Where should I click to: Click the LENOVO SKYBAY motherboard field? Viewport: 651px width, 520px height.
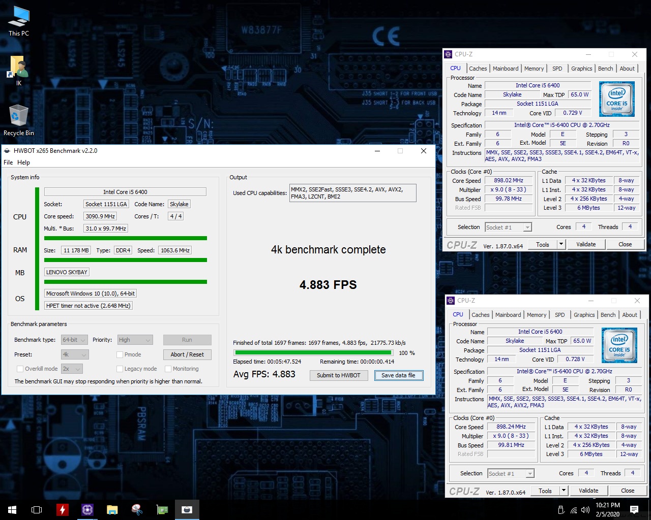67,272
